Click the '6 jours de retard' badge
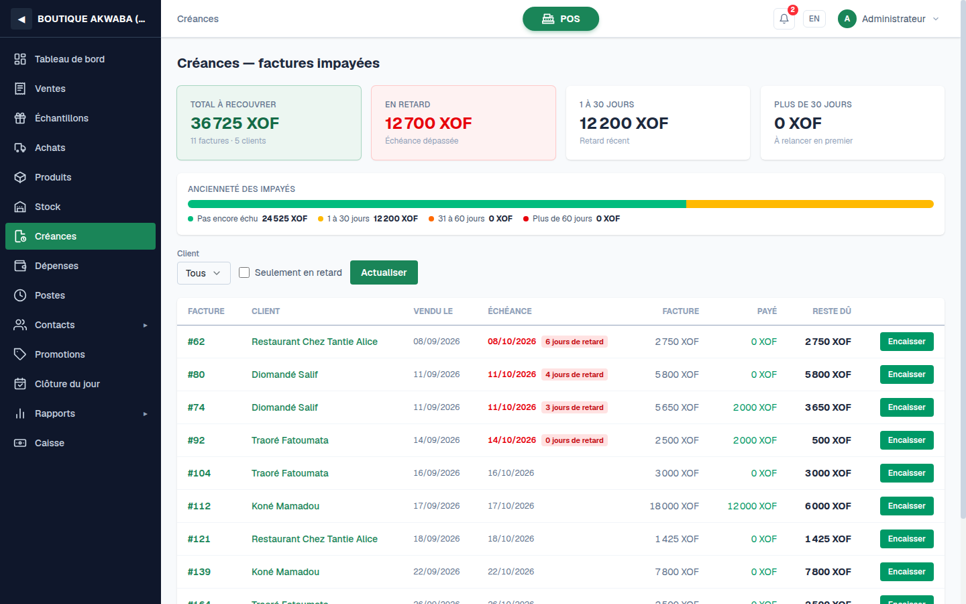This screenshot has height=604, width=966. point(574,342)
